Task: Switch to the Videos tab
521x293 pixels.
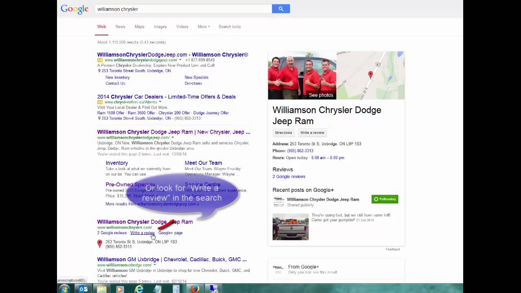Action: pos(182,26)
